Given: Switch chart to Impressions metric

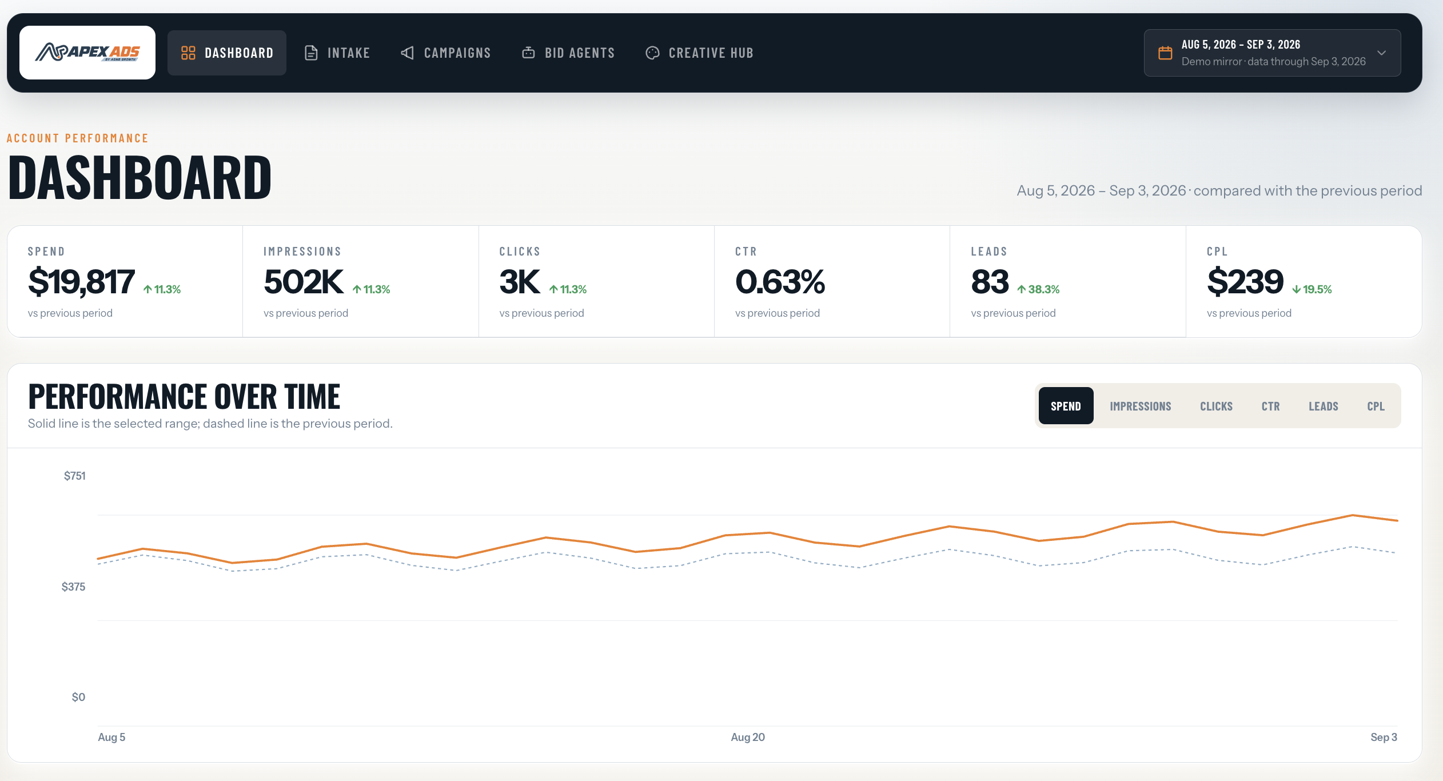Looking at the screenshot, I should pyautogui.click(x=1141, y=406).
